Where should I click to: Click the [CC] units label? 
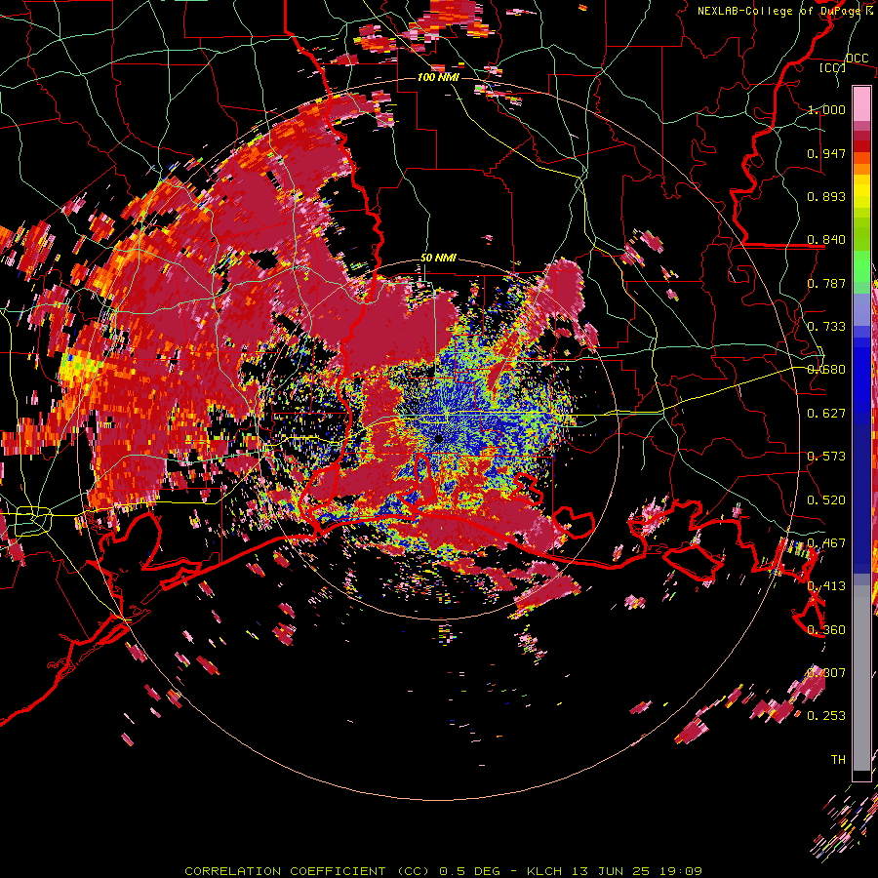tap(833, 67)
